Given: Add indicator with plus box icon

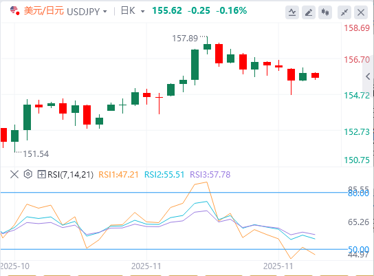Looking at the screenshot, I should point(41,175).
